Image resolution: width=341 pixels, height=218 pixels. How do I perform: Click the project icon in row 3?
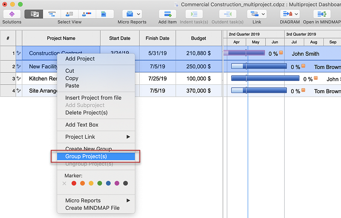pyautogui.click(x=19, y=79)
